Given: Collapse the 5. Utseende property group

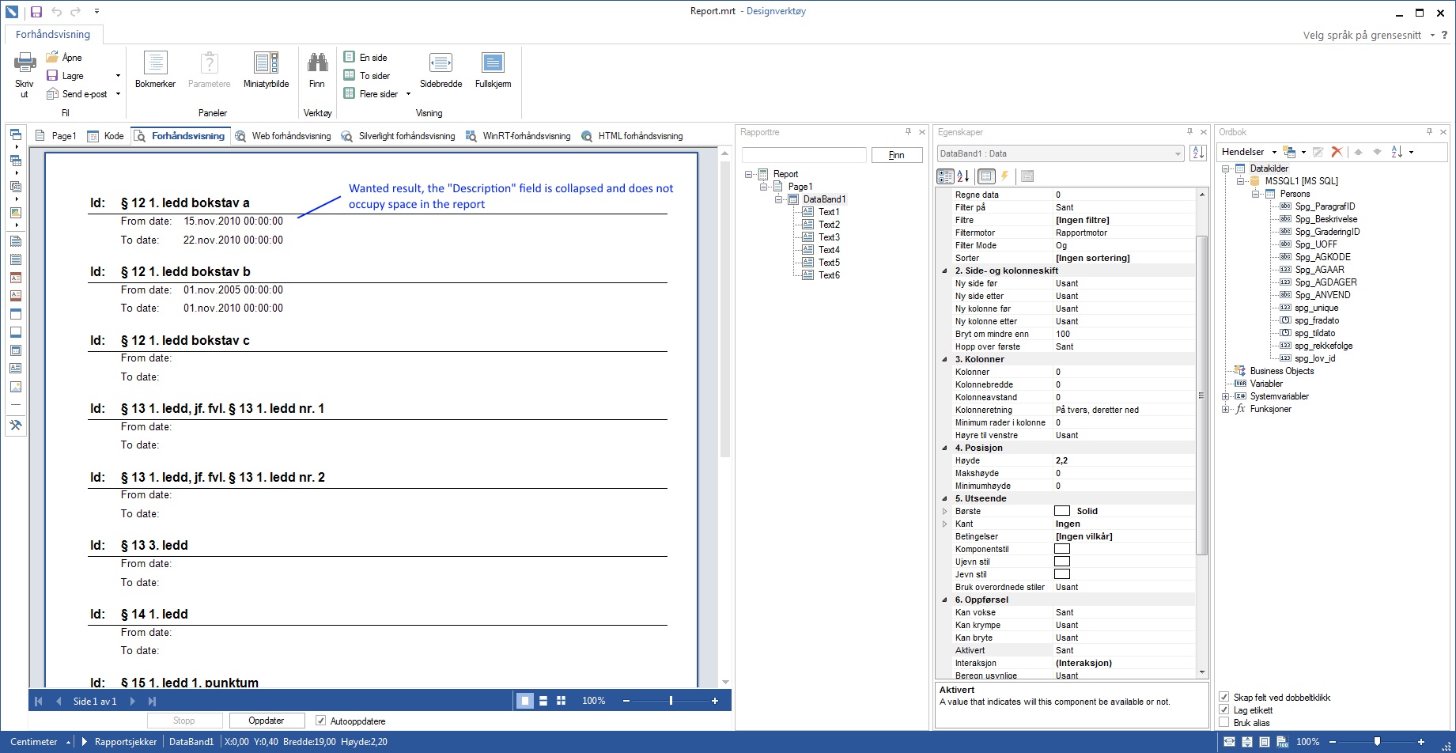Looking at the screenshot, I should 944,498.
